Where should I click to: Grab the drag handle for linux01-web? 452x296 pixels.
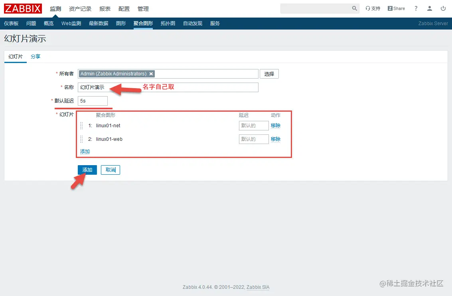click(81, 139)
